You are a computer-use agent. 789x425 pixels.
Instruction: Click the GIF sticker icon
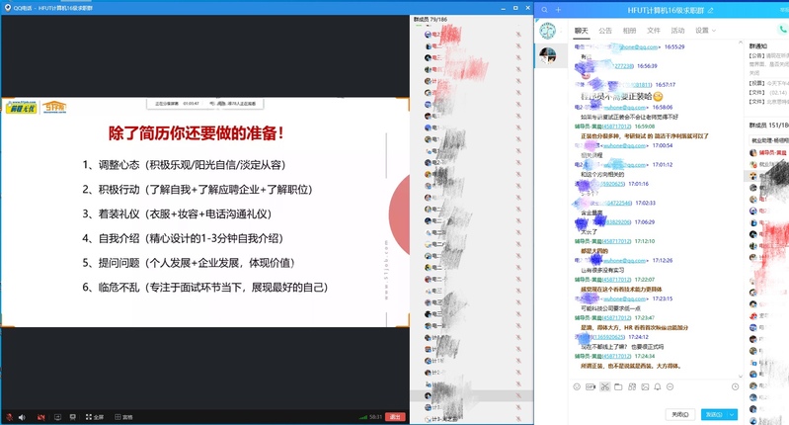591,385
